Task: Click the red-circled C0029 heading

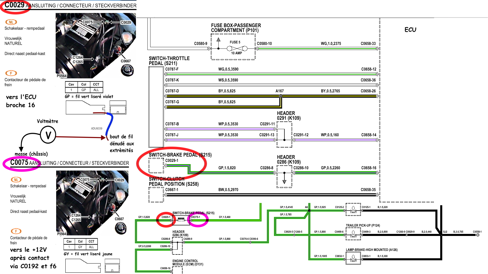Action: pos(15,5)
